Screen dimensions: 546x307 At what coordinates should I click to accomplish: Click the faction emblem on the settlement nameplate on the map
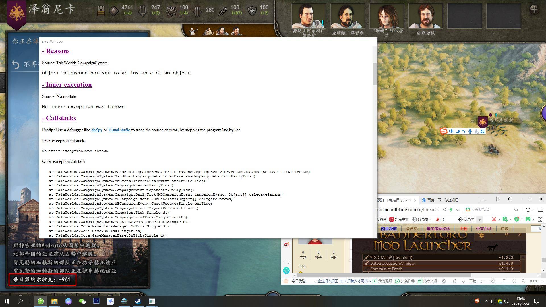[x=483, y=122]
